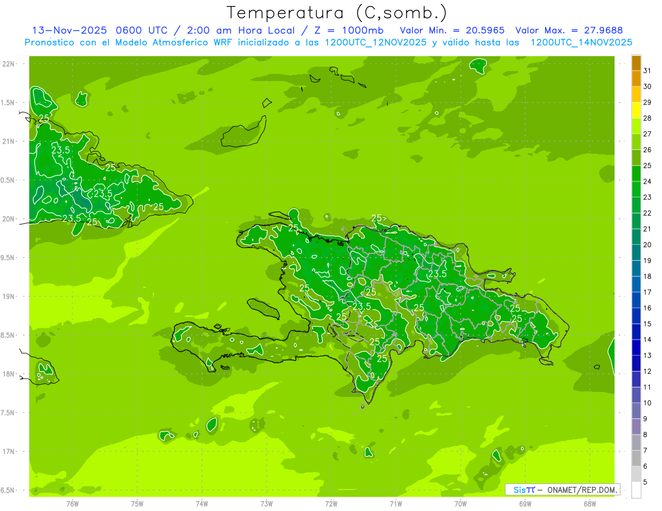Click legend value "5" on the color scale
Image resolution: width=662 pixels, height=511 pixels.
[x=645, y=482]
